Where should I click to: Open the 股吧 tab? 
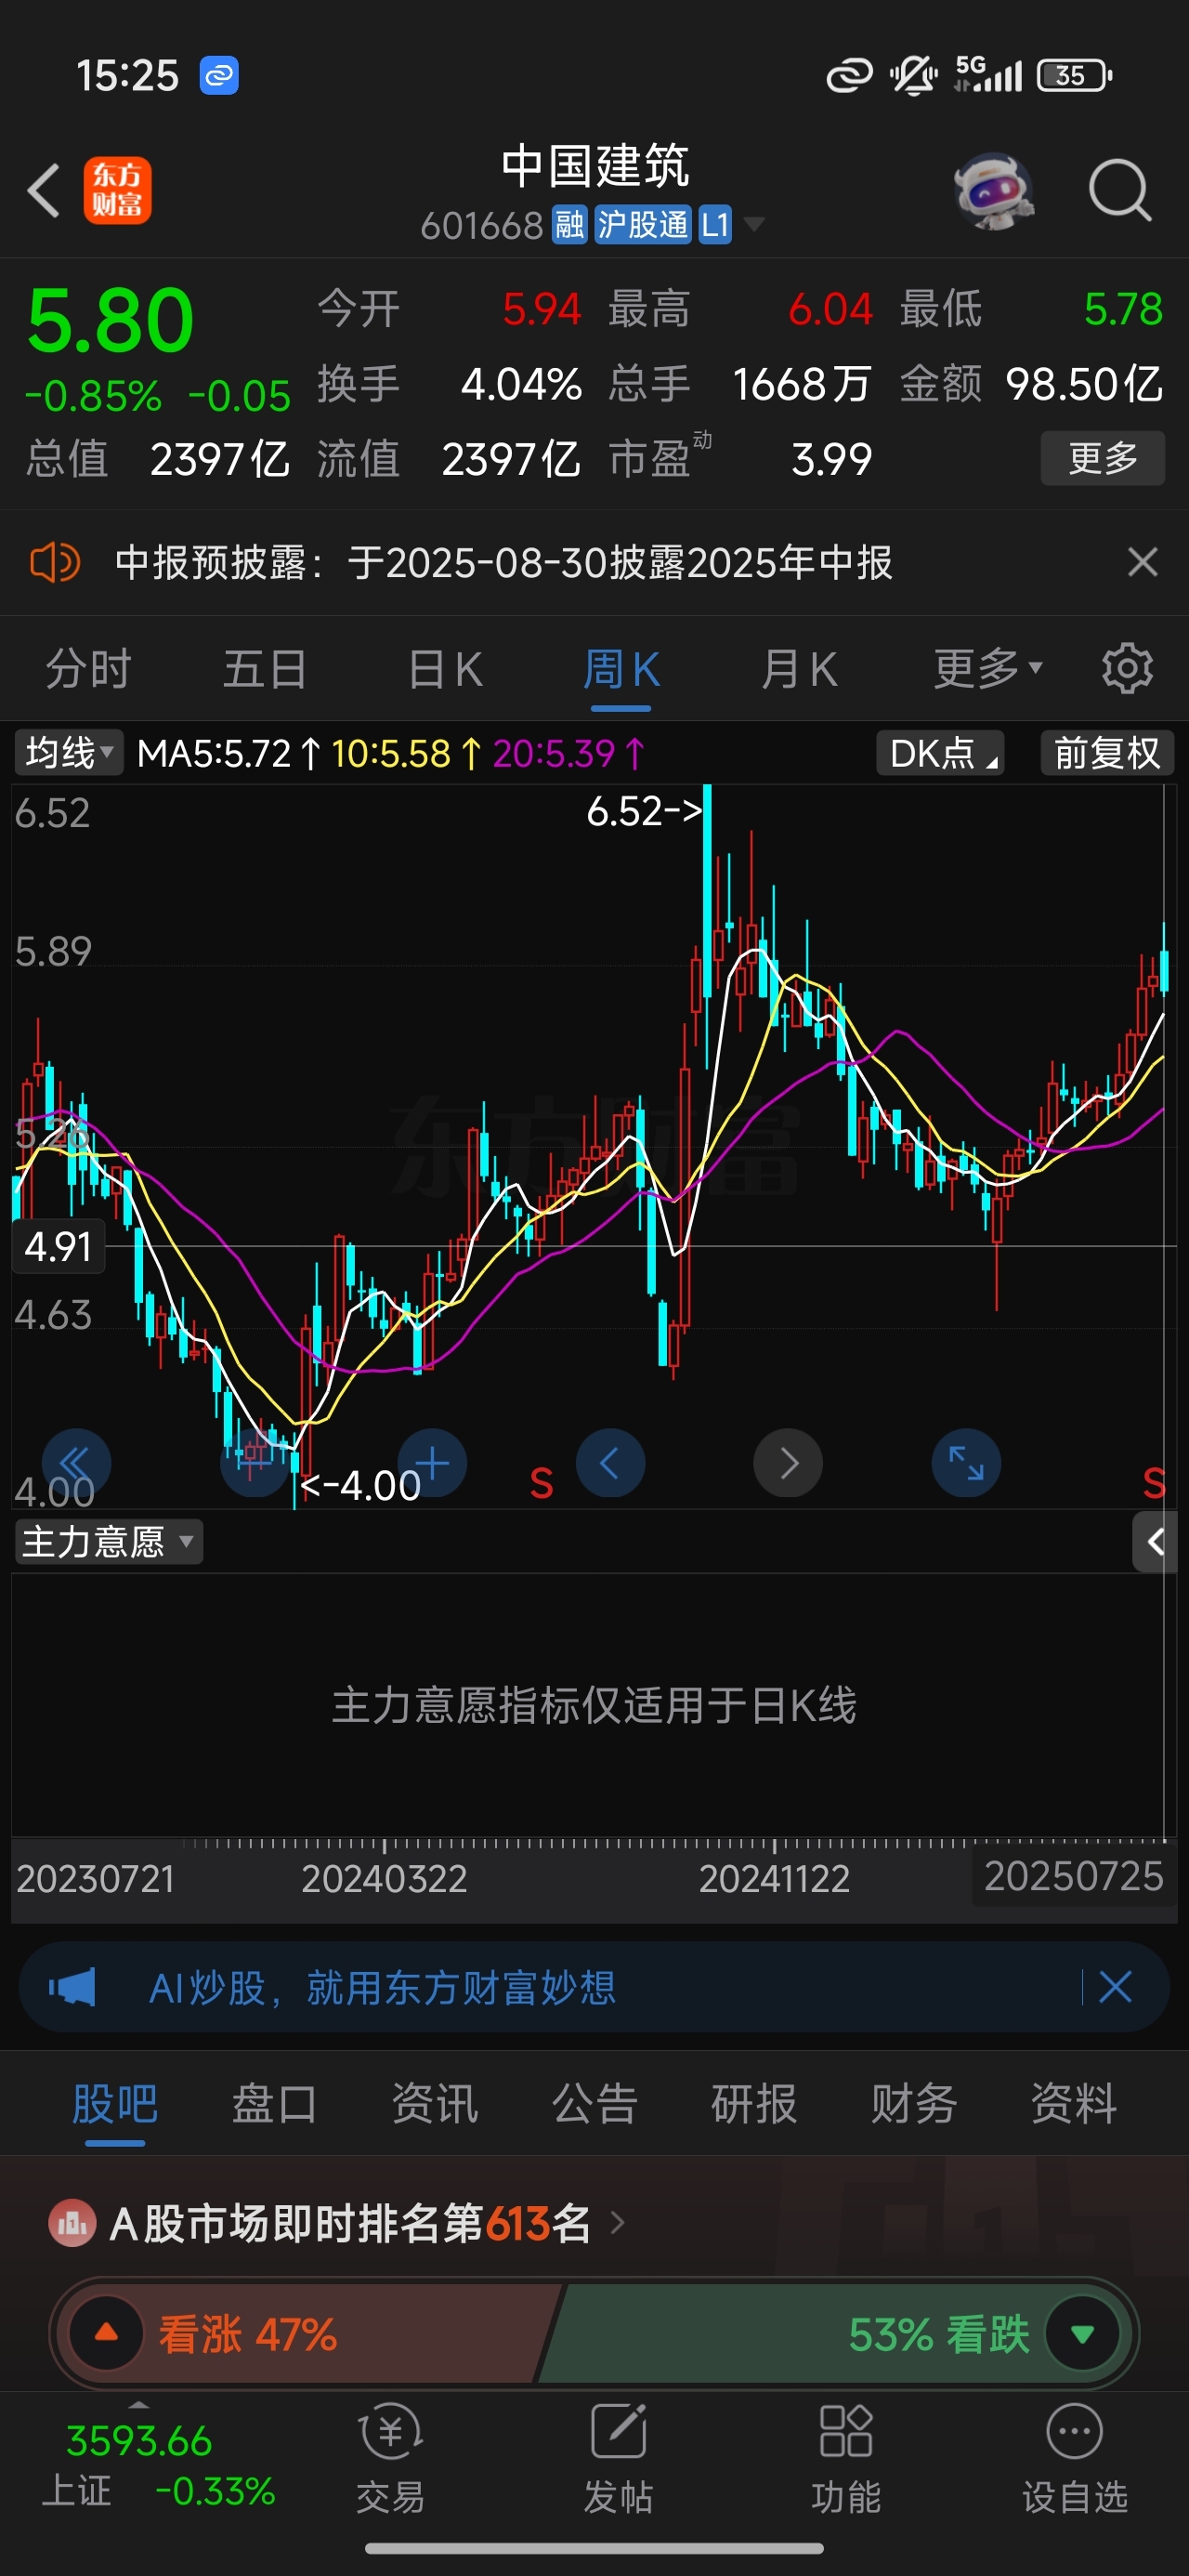(115, 2103)
